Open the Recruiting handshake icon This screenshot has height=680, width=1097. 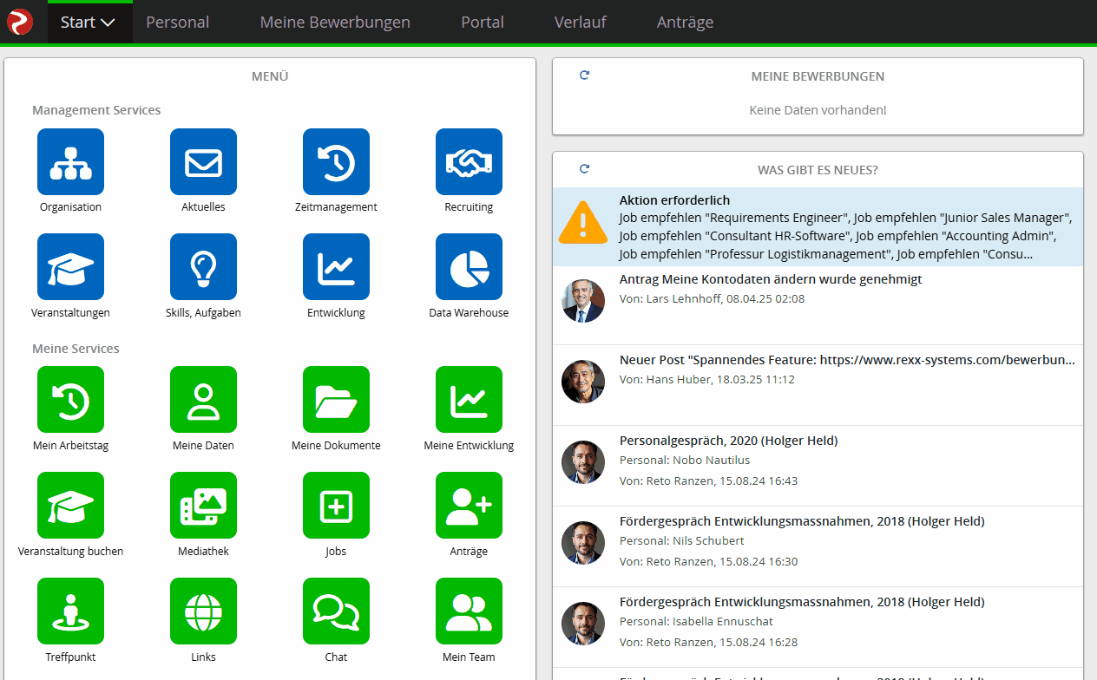coord(469,161)
